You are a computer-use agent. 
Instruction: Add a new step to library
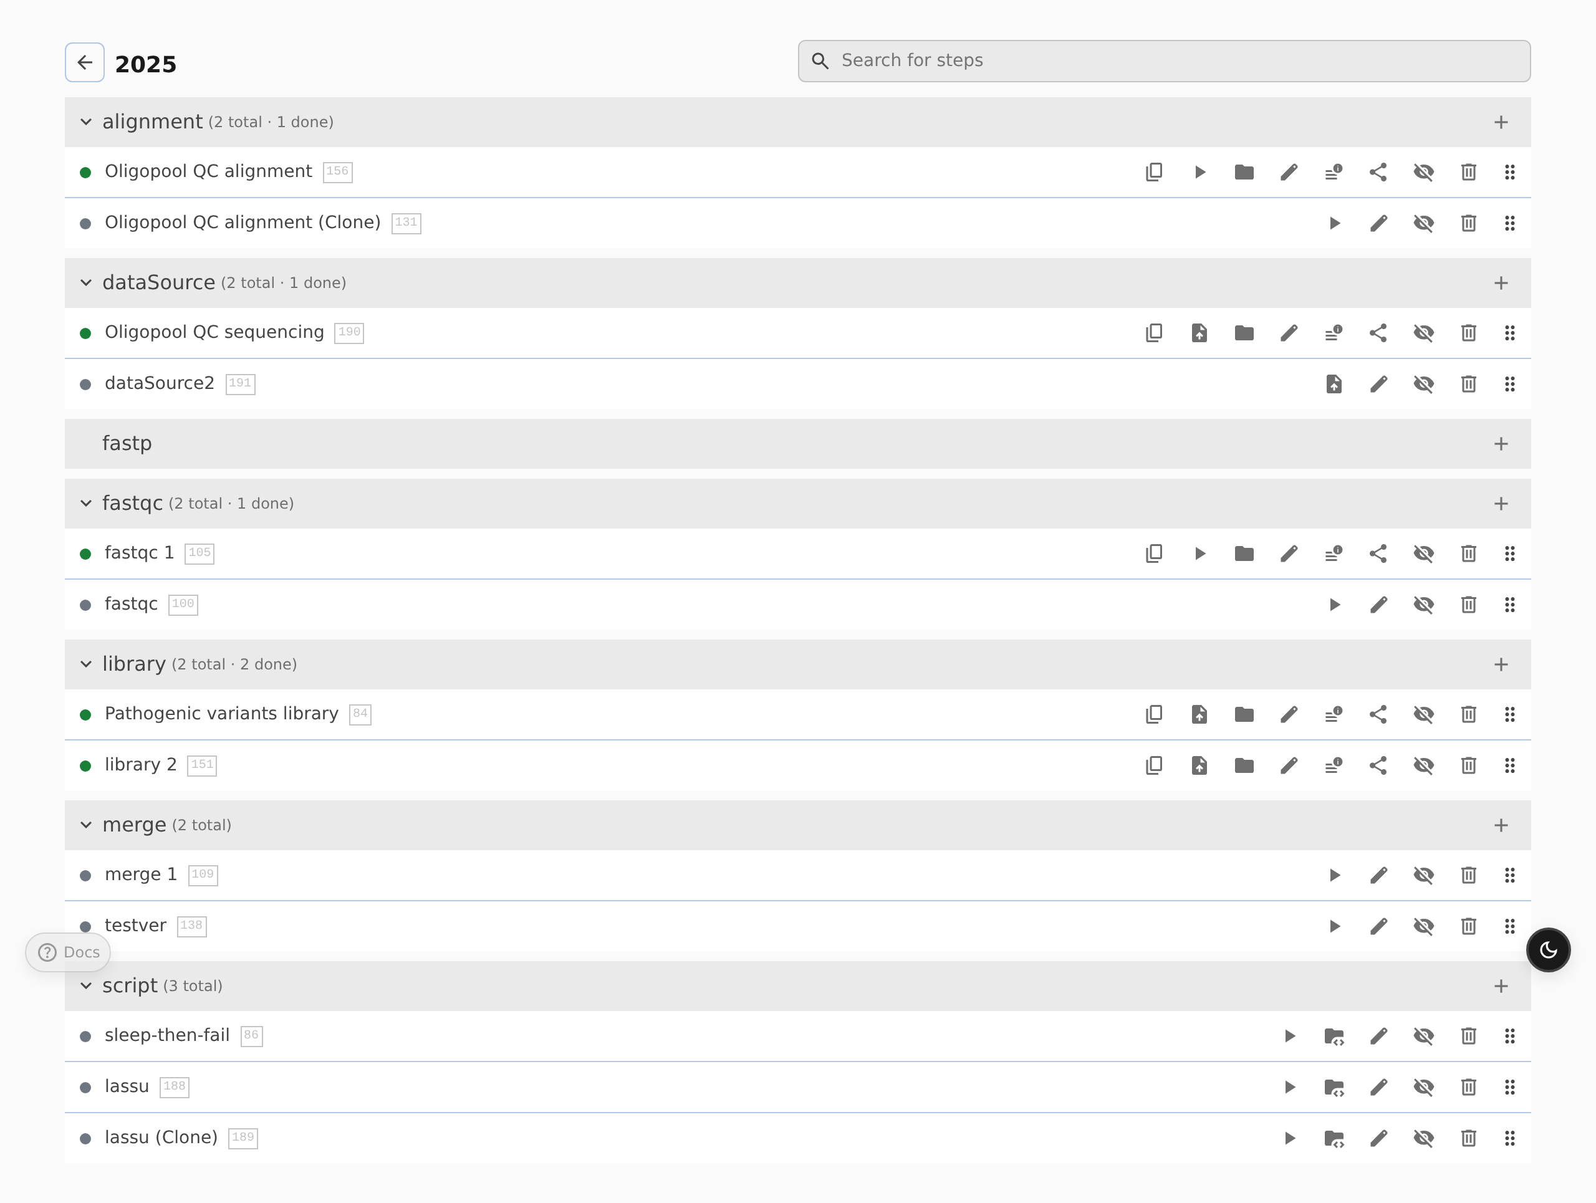[x=1501, y=665]
